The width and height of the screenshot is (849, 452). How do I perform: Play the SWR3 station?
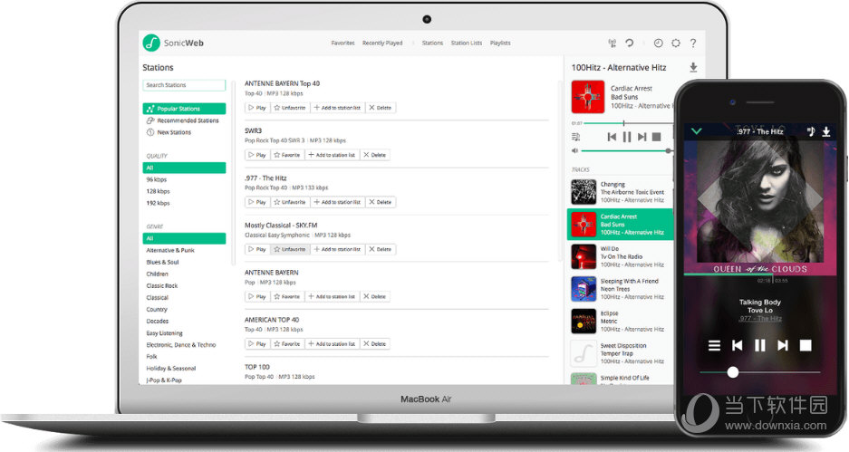(x=257, y=155)
